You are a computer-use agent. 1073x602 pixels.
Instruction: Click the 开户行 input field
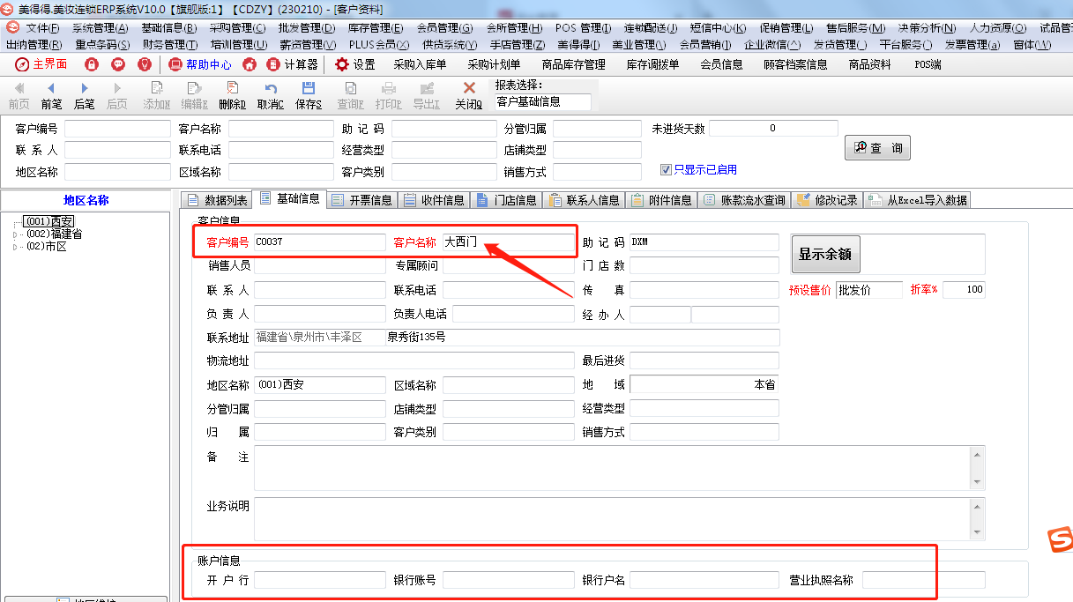[x=319, y=580]
